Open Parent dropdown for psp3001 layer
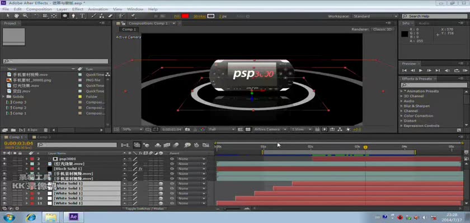 click(191, 159)
